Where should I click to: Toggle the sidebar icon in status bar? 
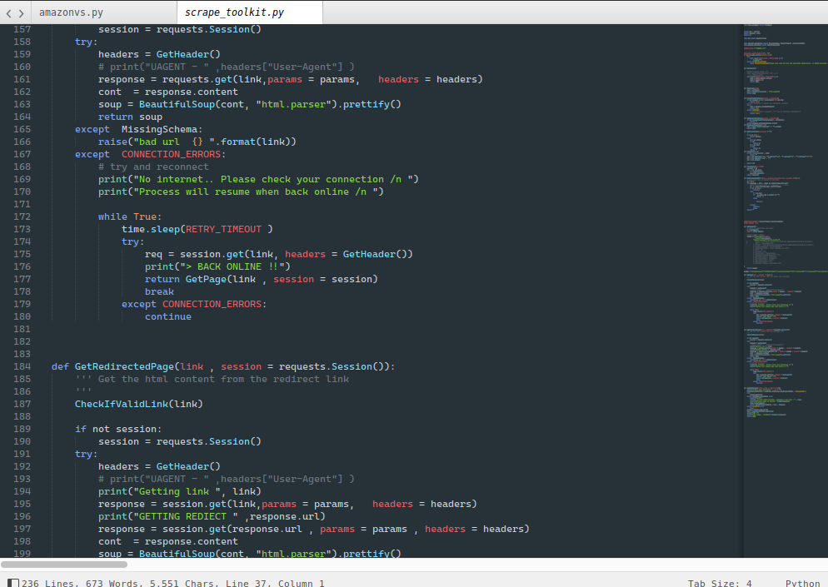tap(13, 583)
